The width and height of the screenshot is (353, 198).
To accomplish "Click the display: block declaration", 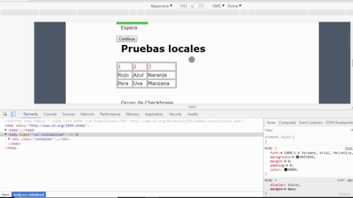I will (285, 185).
